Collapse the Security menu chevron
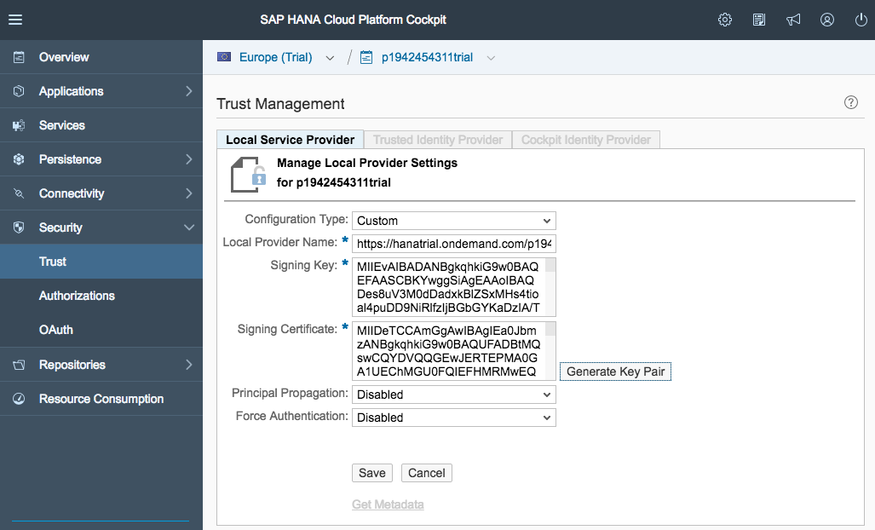This screenshot has width=875, height=530. 189,227
